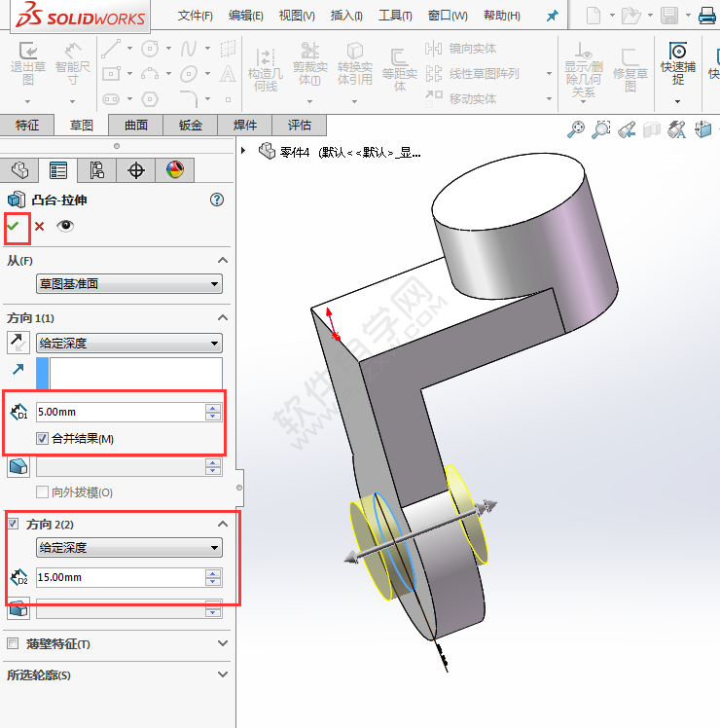Open Direction 2 给定深度 end condition dropdown
Image resolution: width=720 pixels, height=728 pixels.
click(129, 547)
